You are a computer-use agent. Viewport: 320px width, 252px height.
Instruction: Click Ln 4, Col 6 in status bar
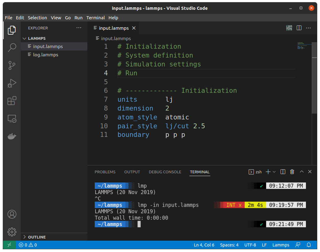(x=204, y=245)
